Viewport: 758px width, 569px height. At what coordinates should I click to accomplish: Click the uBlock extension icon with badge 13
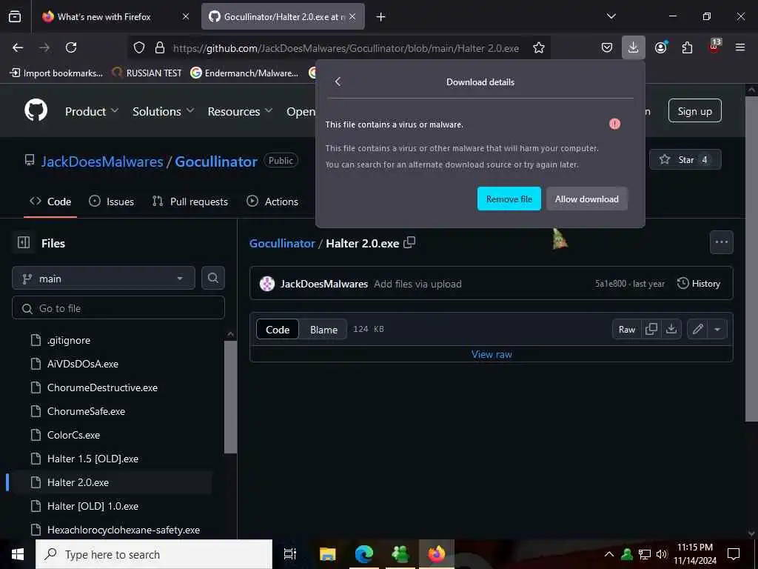click(714, 47)
